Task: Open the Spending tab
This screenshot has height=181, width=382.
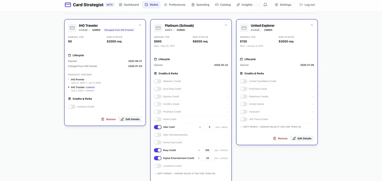Action: click(x=200, y=5)
